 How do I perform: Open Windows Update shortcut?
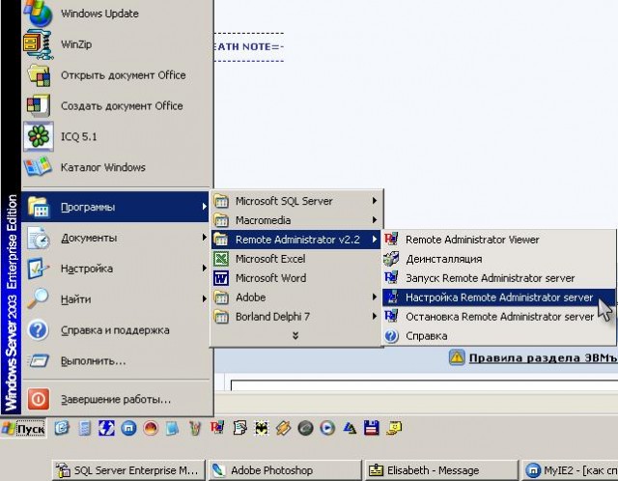click(98, 14)
